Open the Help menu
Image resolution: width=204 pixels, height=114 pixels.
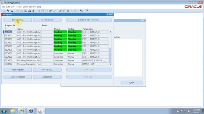click(x=39, y=7)
